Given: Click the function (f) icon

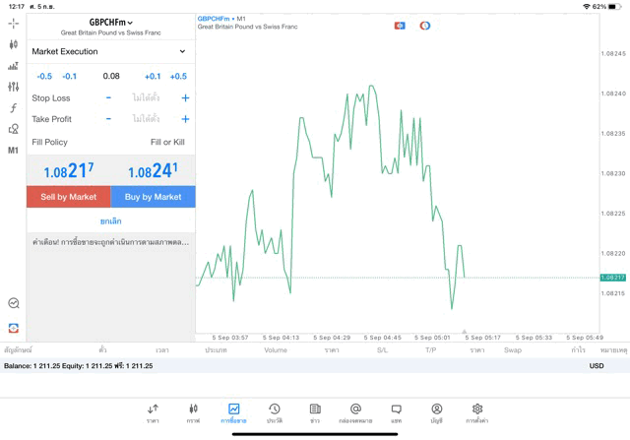Looking at the screenshot, I should coord(14,108).
